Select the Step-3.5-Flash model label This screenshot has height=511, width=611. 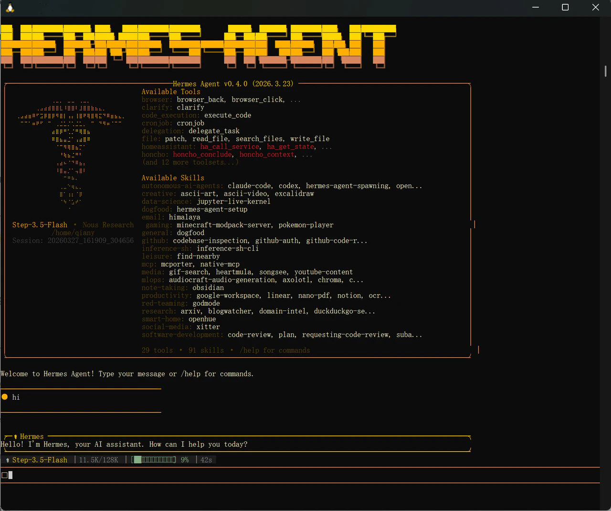[40, 459]
